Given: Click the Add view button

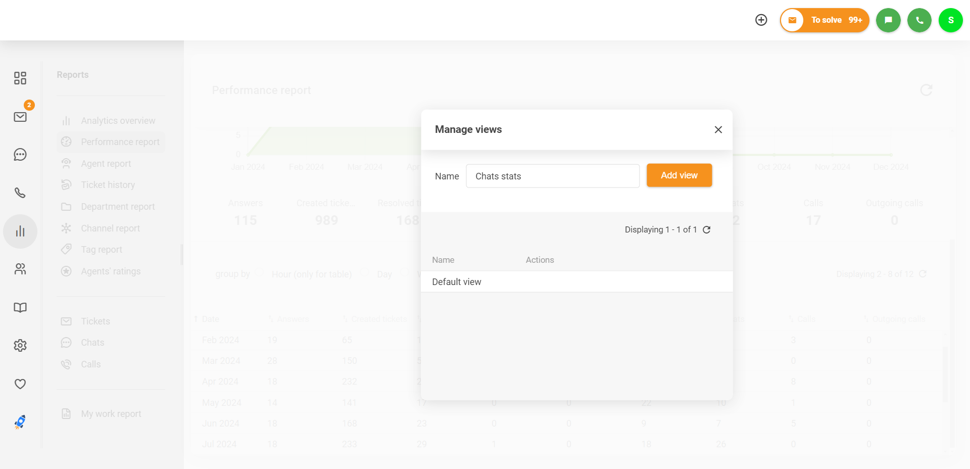Looking at the screenshot, I should (678, 175).
